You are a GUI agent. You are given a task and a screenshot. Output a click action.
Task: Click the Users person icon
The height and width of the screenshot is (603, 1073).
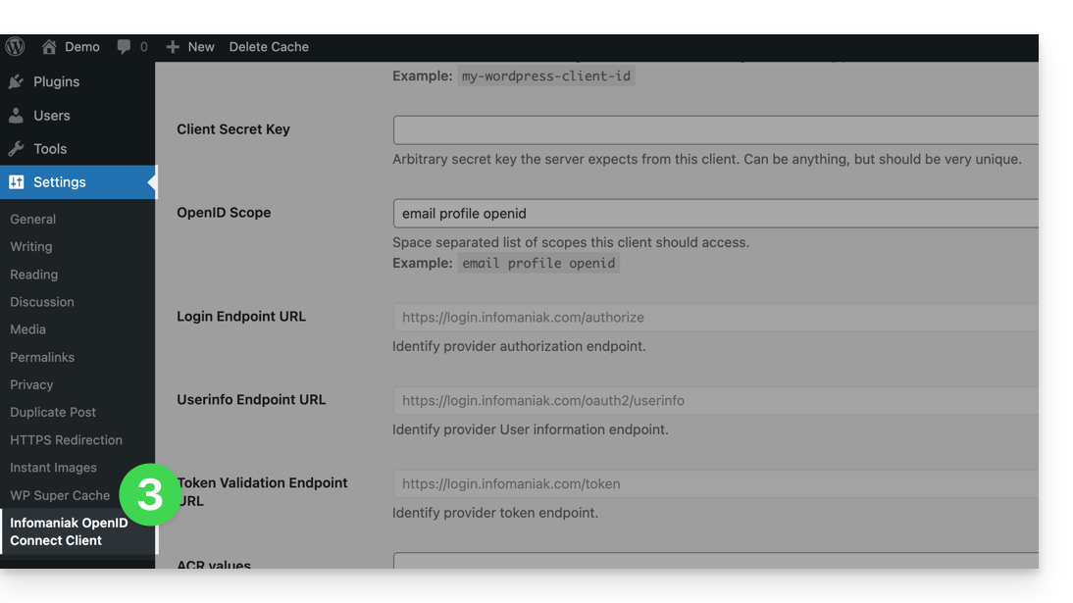(x=17, y=115)
